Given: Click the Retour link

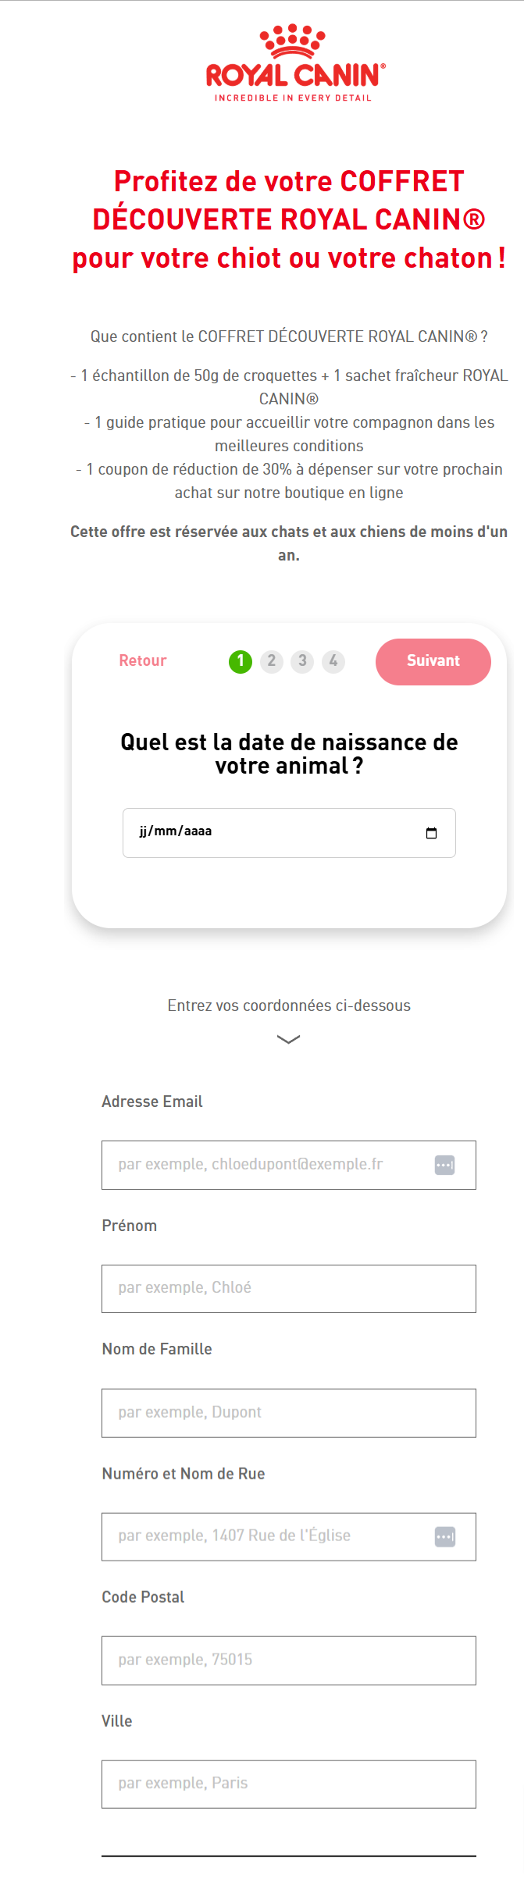Looking at the screenshot, I should pyautogui.click(x=142, y=661).
